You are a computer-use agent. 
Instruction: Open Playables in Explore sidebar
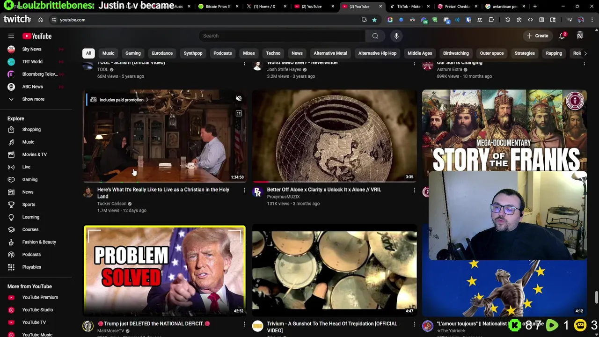(31, 267)
